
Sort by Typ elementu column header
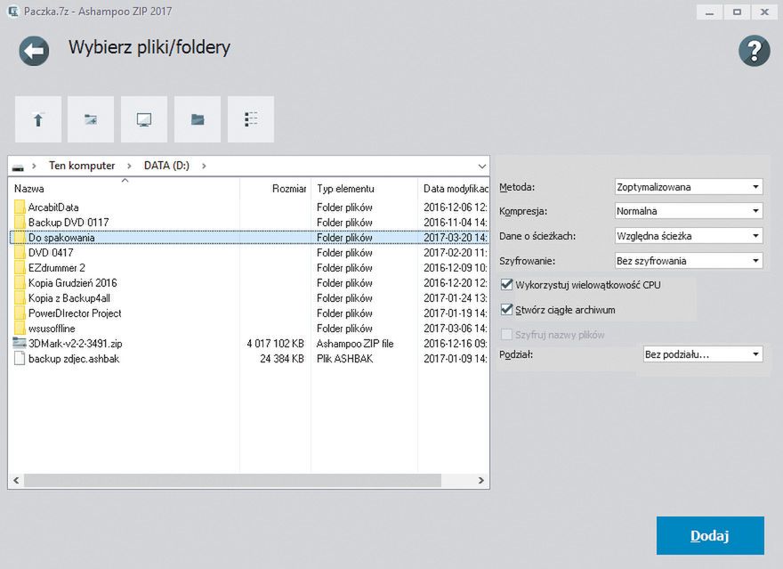[364, 189]
